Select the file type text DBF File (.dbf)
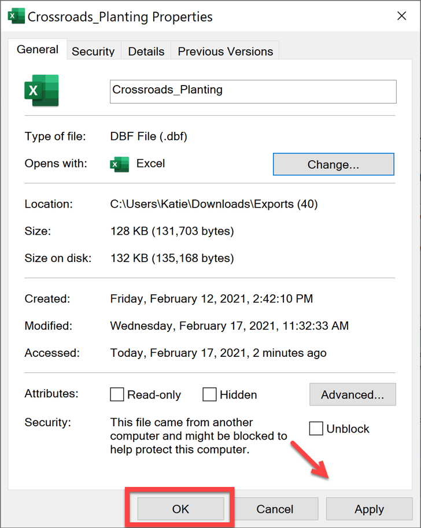The width and height of the screenshot is (421, 528). click(149, 136)
